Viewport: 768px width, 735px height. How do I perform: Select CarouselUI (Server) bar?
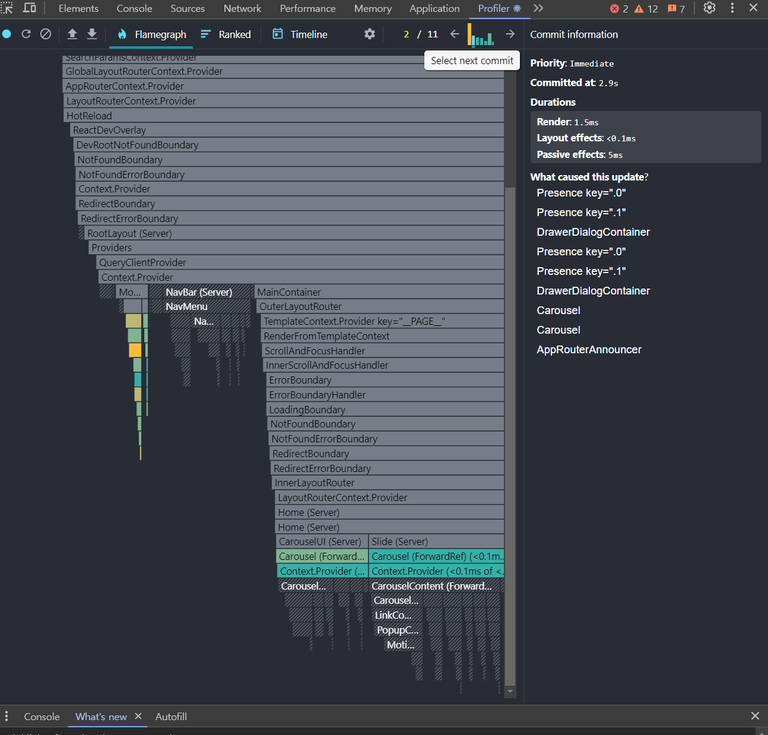tap(322, 541)
